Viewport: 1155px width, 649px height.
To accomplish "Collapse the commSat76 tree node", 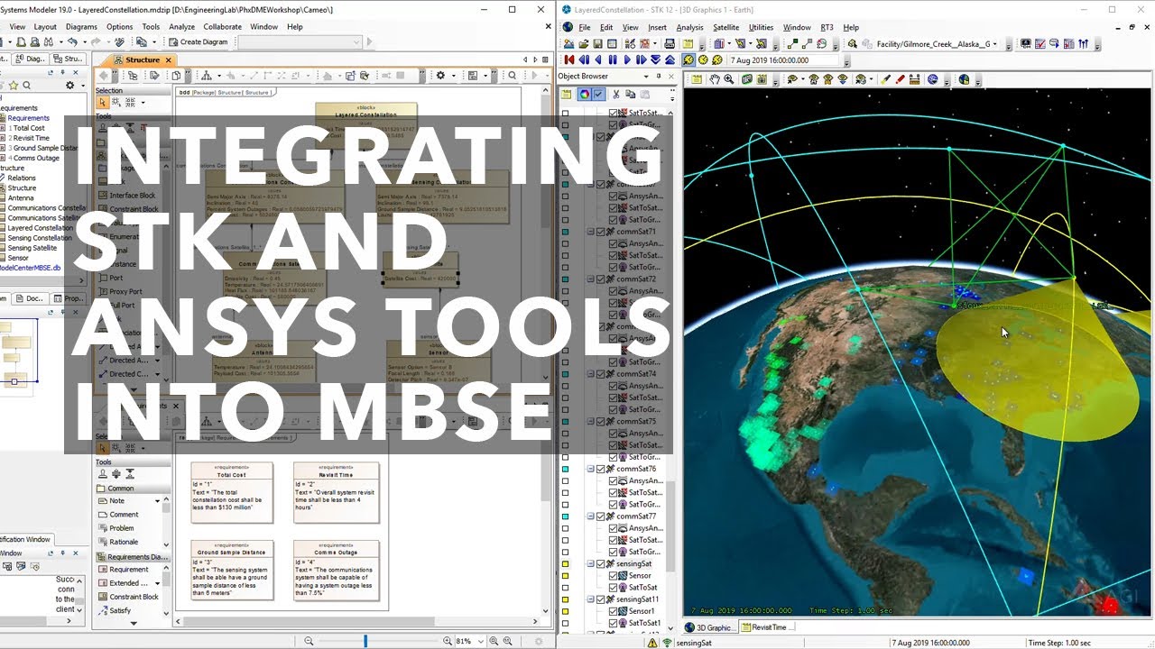I will 591,469.
